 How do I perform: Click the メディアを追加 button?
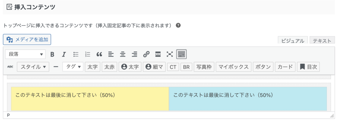(x=27, y=39)
